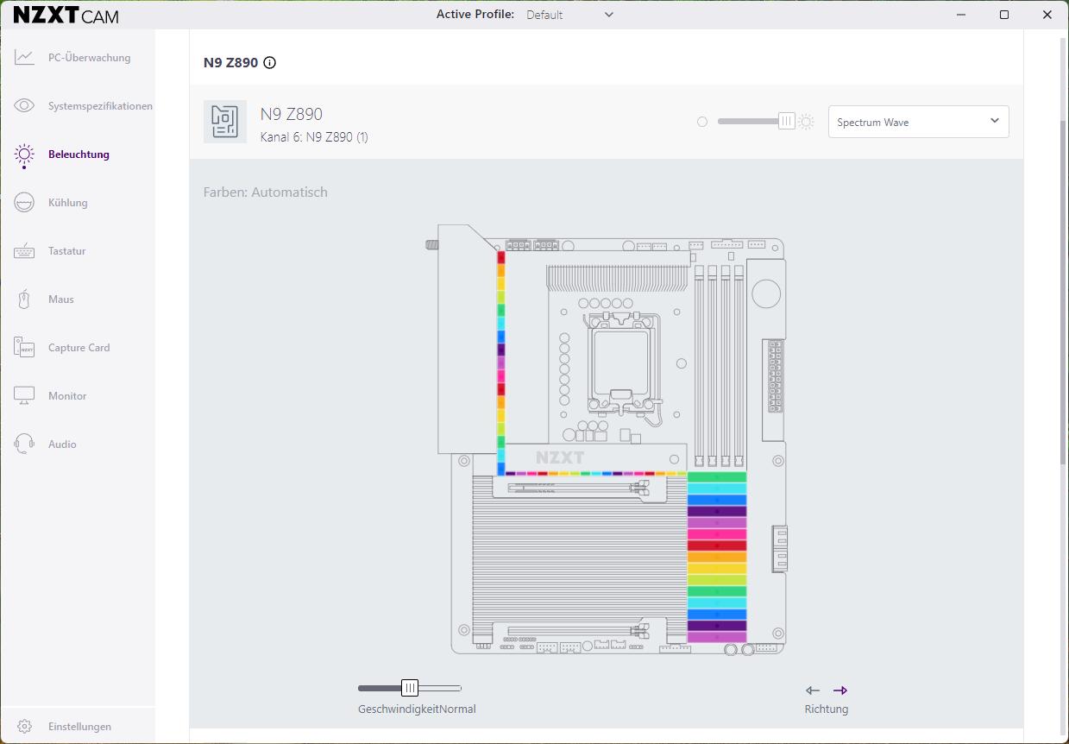The image size is (1069, 744).
Task: Click the info icon beside N9 Z890 heading
Action: 270,62
